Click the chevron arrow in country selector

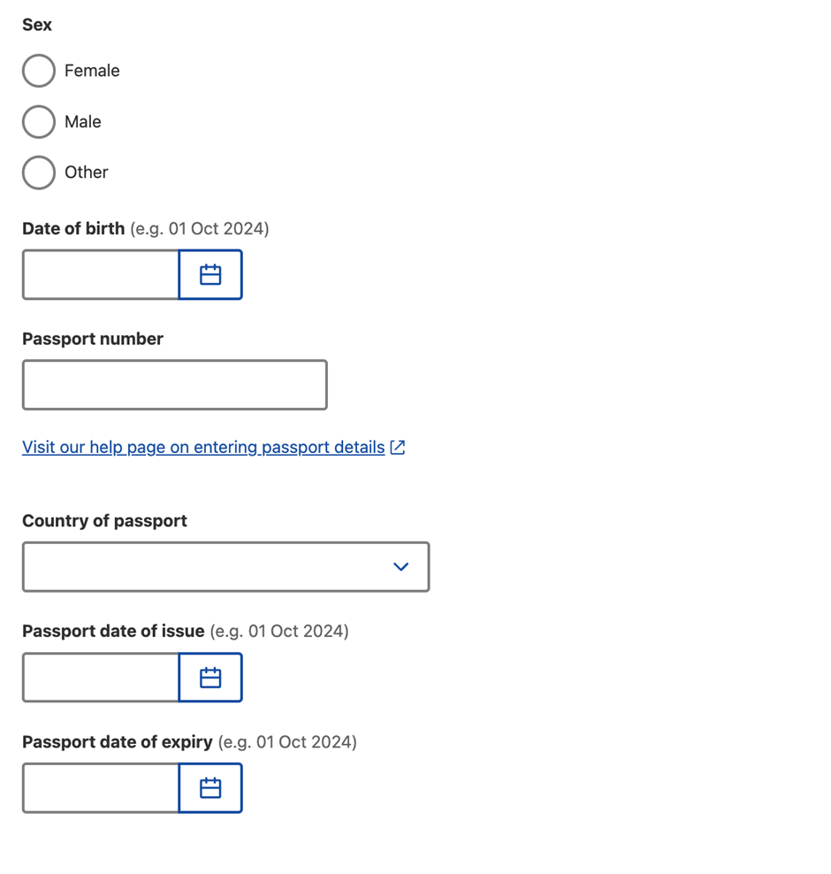click(x=400, y=567)
